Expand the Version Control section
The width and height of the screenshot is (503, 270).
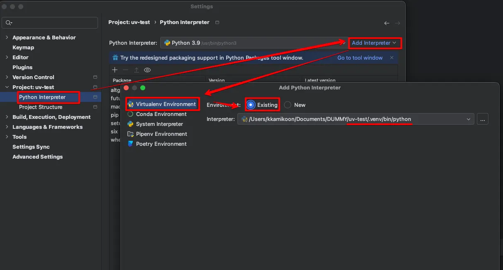pyautogui.click(x=7, y=77)
